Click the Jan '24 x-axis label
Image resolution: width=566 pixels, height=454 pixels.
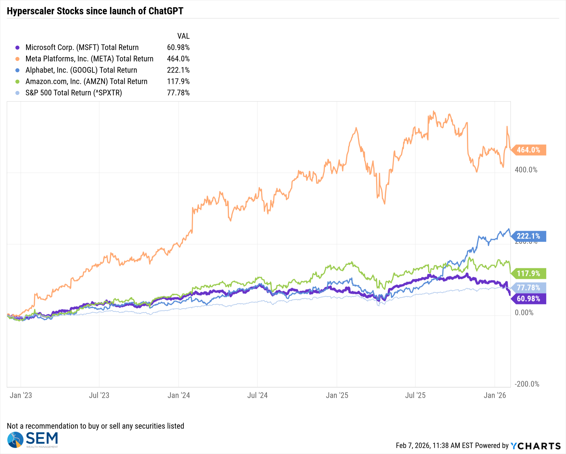click(179, 395)
